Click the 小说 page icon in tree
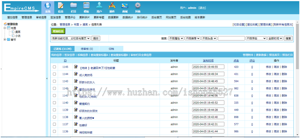 [13, 35]
